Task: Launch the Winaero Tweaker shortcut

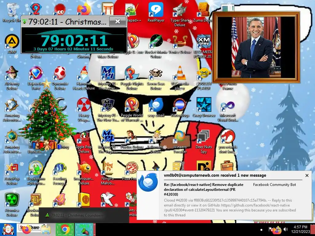Action: 180,141
